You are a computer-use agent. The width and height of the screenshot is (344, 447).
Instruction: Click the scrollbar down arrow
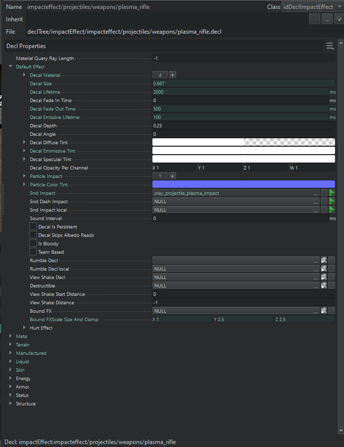pos(341,431)
